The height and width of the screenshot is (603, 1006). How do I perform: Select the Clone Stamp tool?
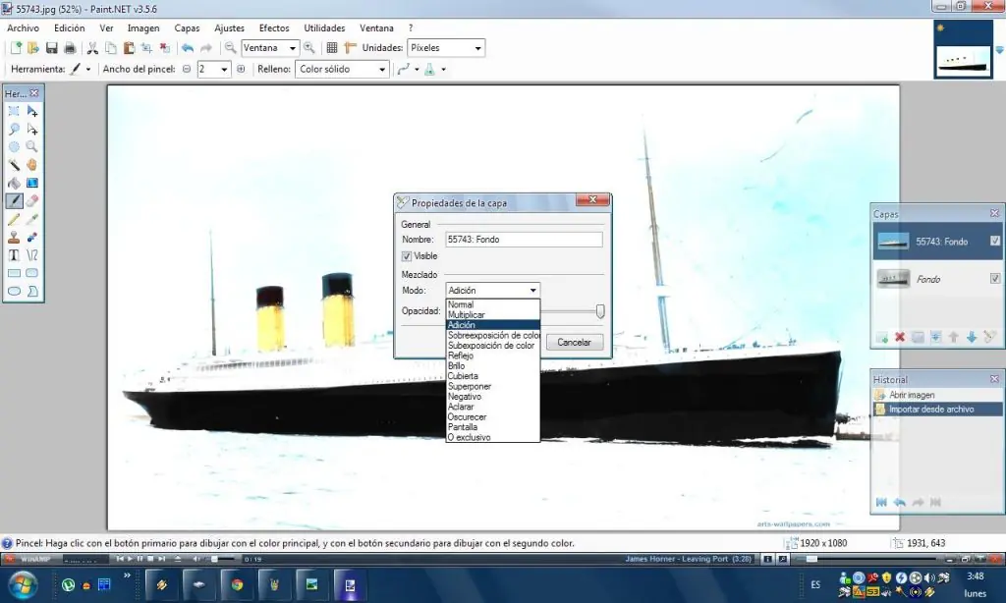(x=14, y=238)
